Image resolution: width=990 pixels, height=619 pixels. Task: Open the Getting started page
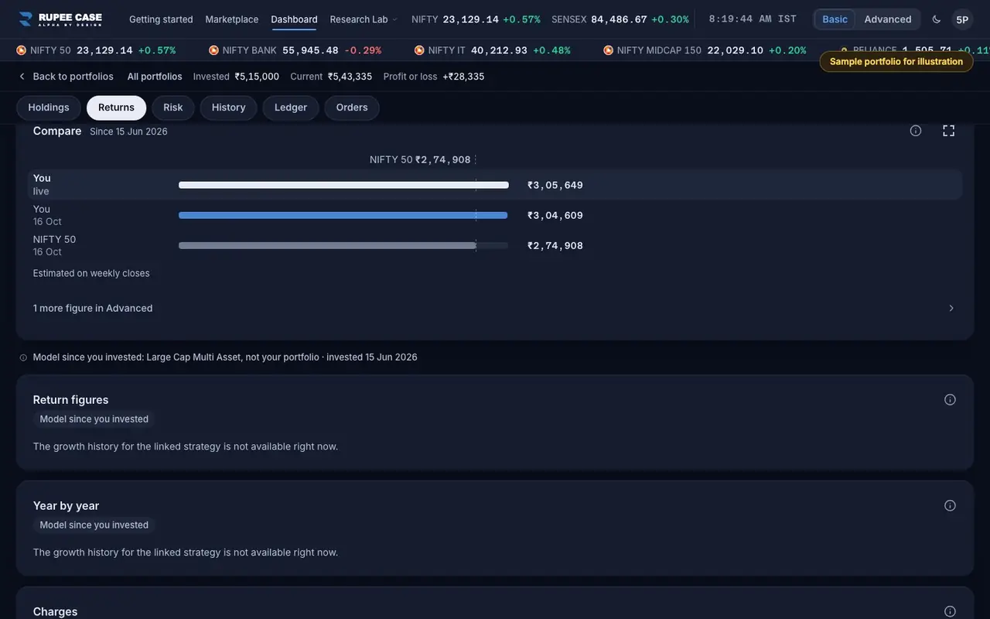(161, 19)
